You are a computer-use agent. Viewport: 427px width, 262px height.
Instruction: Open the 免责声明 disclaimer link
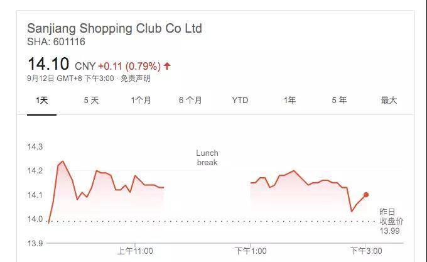point(136,79)
